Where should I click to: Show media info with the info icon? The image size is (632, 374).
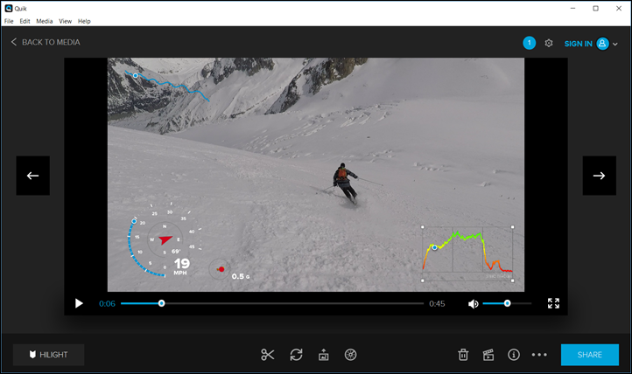coord(514,355)
